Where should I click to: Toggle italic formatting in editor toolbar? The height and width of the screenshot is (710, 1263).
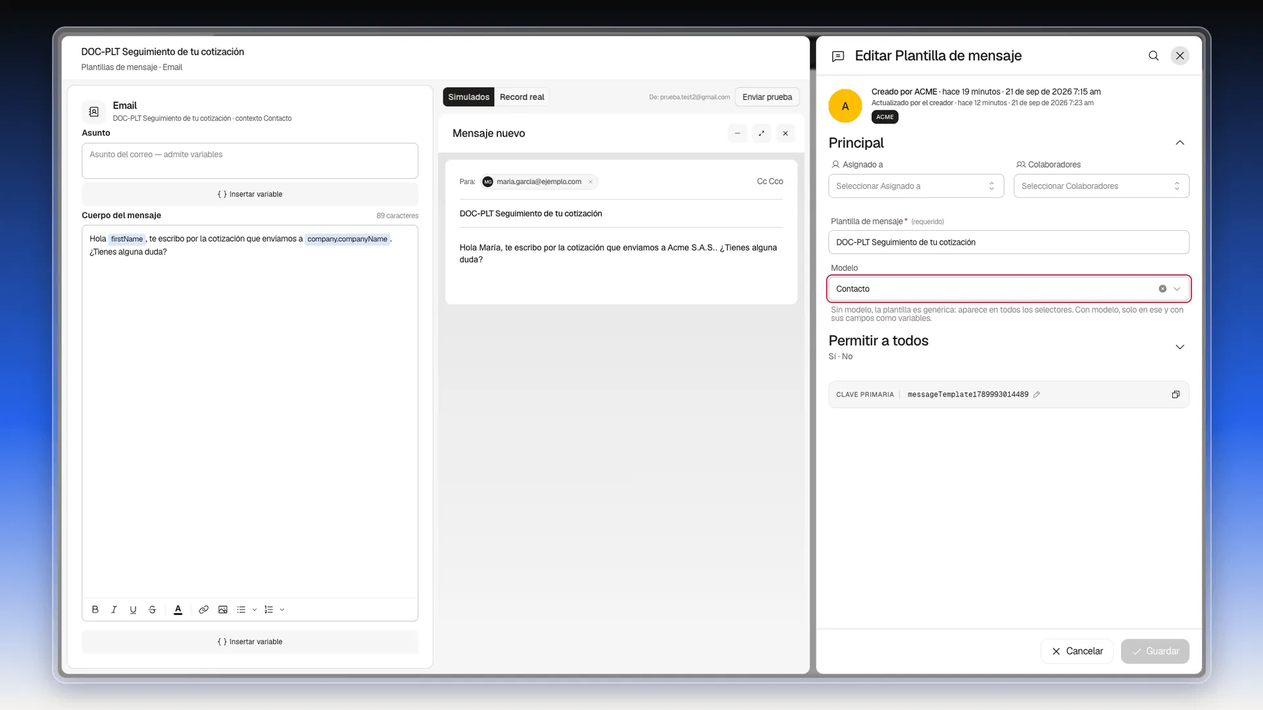tap(114, 609)
